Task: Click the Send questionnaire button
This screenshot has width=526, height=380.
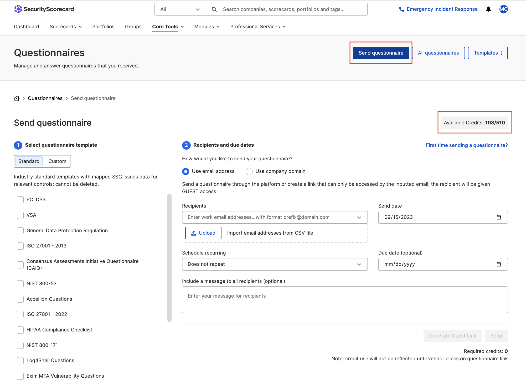Action: pos(381,53)
